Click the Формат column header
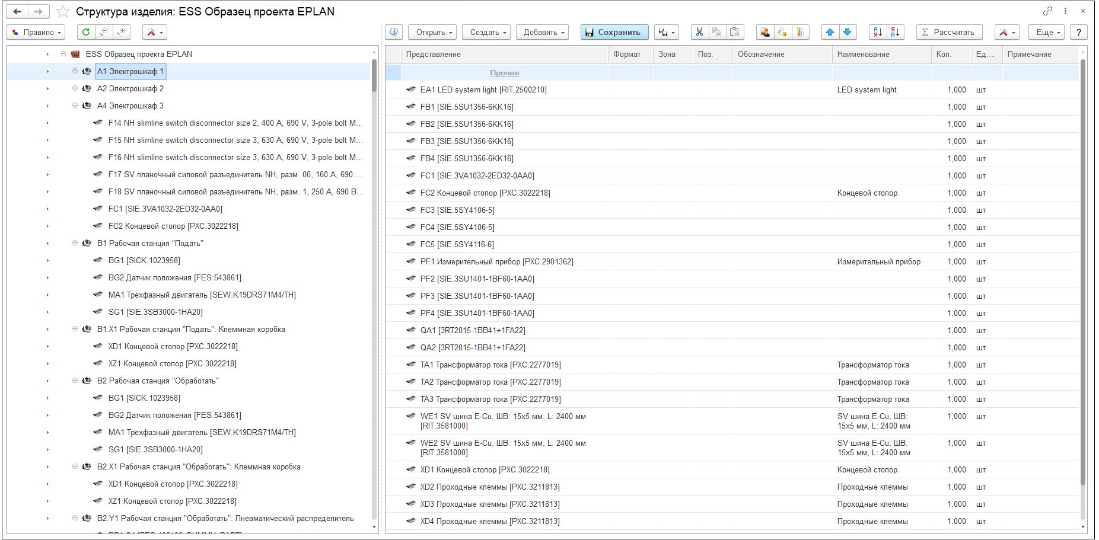The image size is (1099, 540). point(630,54)
